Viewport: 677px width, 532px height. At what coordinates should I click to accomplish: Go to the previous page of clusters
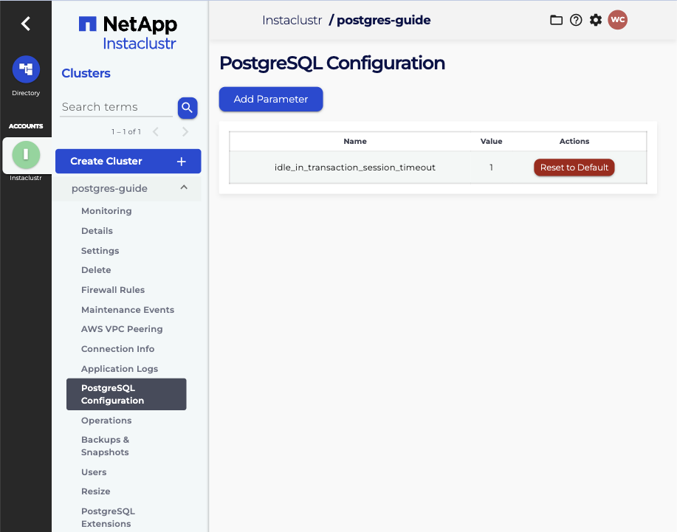coord(156,132)
